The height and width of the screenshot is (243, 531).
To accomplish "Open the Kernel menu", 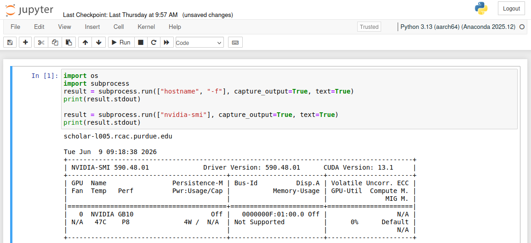I will pyautogui.click(x=146, y=27).
